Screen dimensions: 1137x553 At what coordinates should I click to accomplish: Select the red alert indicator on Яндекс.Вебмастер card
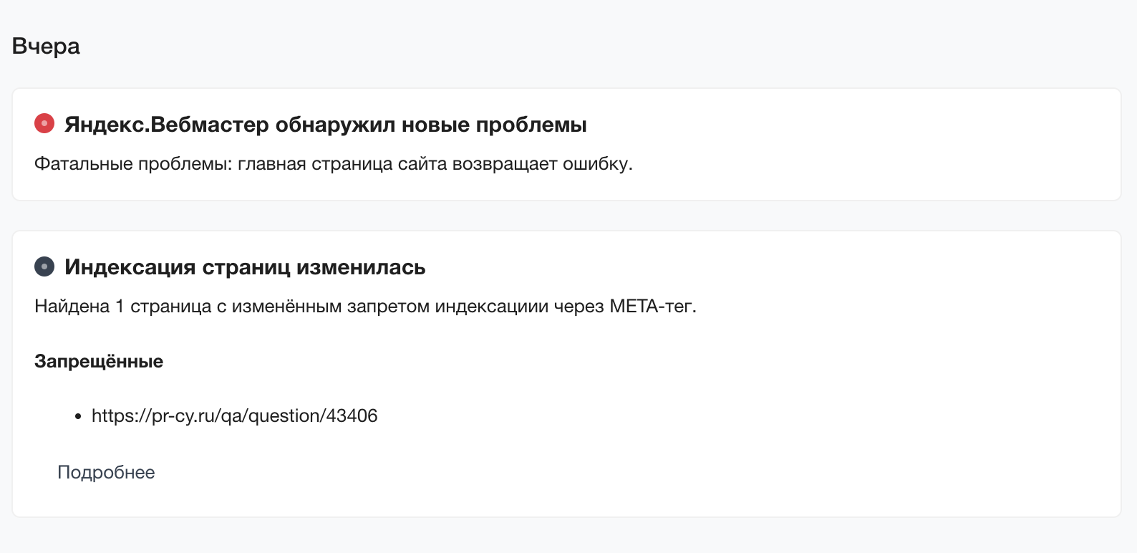point(44,124)
